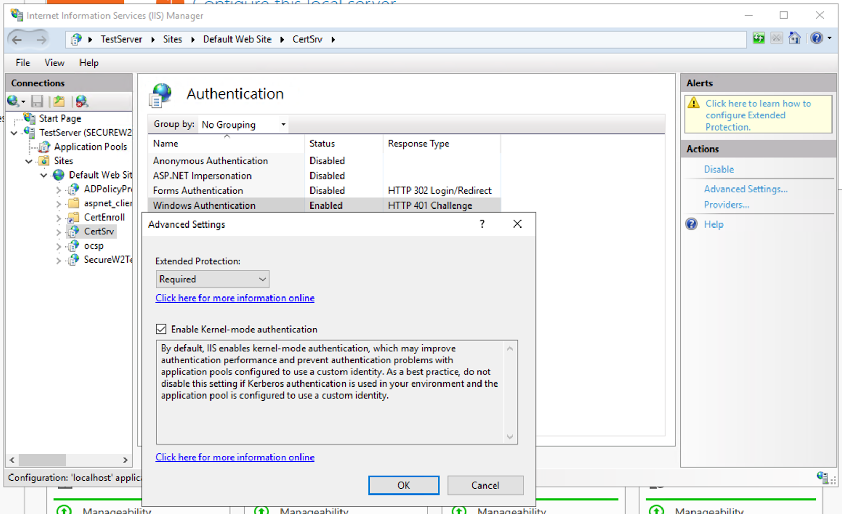Image resolution: width=842 pixels, height=514 pixels.
Task: Open the View menu
Action: point(54,63)
